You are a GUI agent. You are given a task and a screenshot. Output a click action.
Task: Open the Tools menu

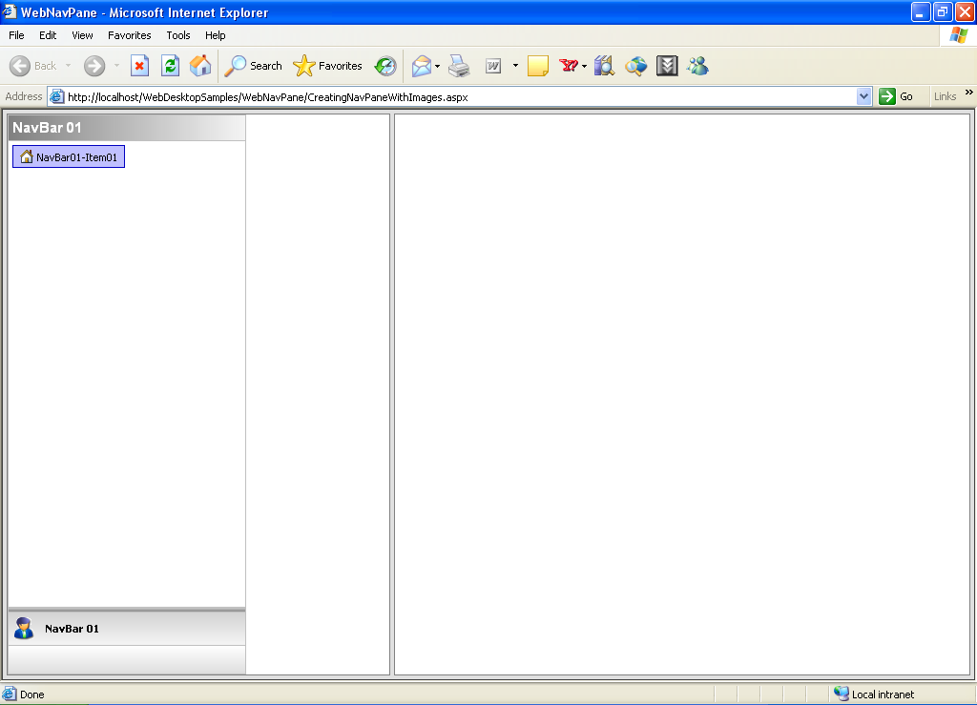[x=178, y=35]
